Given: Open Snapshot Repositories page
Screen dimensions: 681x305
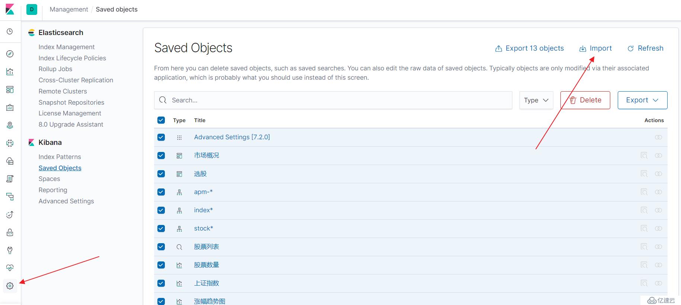Looking at the screenshot, I should point(71,102).
